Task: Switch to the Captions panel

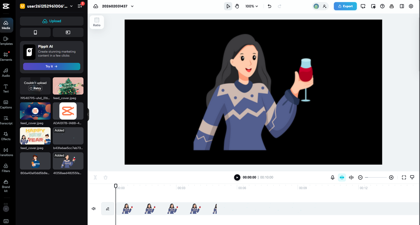Action: point(6,104)
